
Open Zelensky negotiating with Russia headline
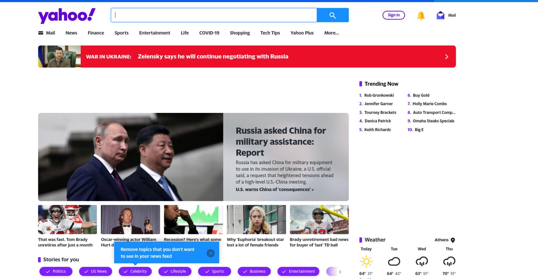213,56
